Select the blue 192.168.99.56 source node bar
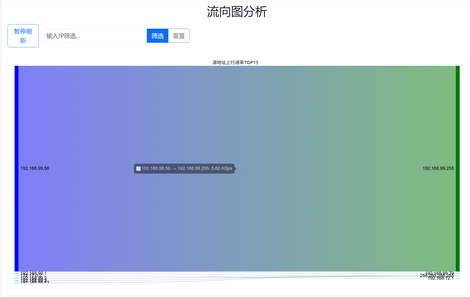 (x=17, y=168)
